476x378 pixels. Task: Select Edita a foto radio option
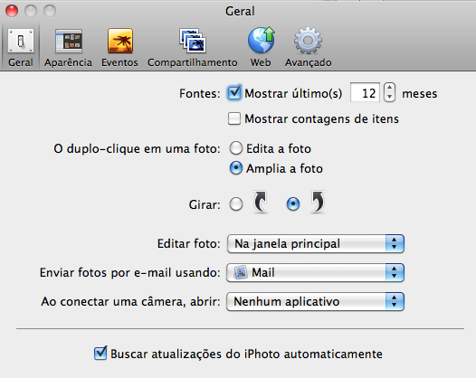(236, 148)
